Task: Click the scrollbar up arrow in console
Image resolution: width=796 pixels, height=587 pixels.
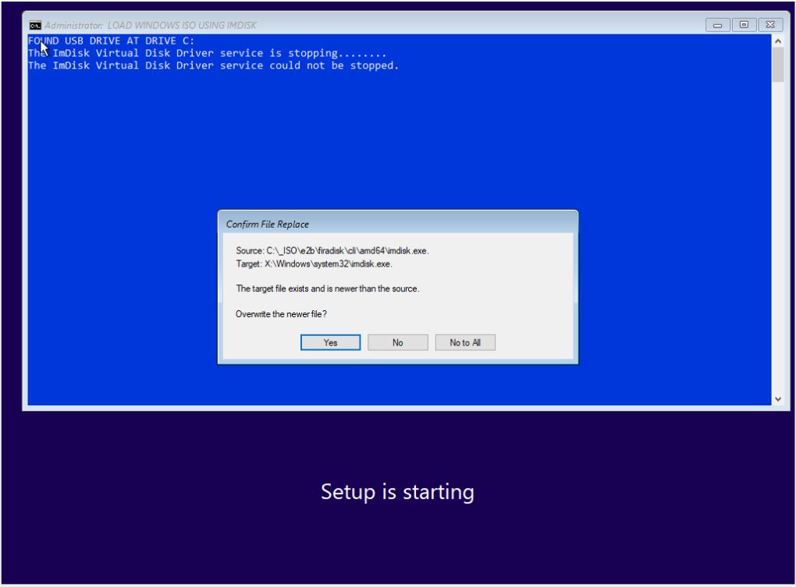Action: click(778, 41)
